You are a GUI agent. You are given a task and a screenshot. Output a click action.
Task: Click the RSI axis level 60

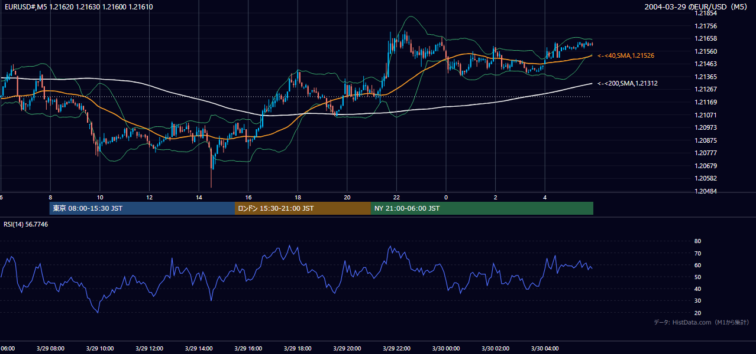(x=697, y=265)
